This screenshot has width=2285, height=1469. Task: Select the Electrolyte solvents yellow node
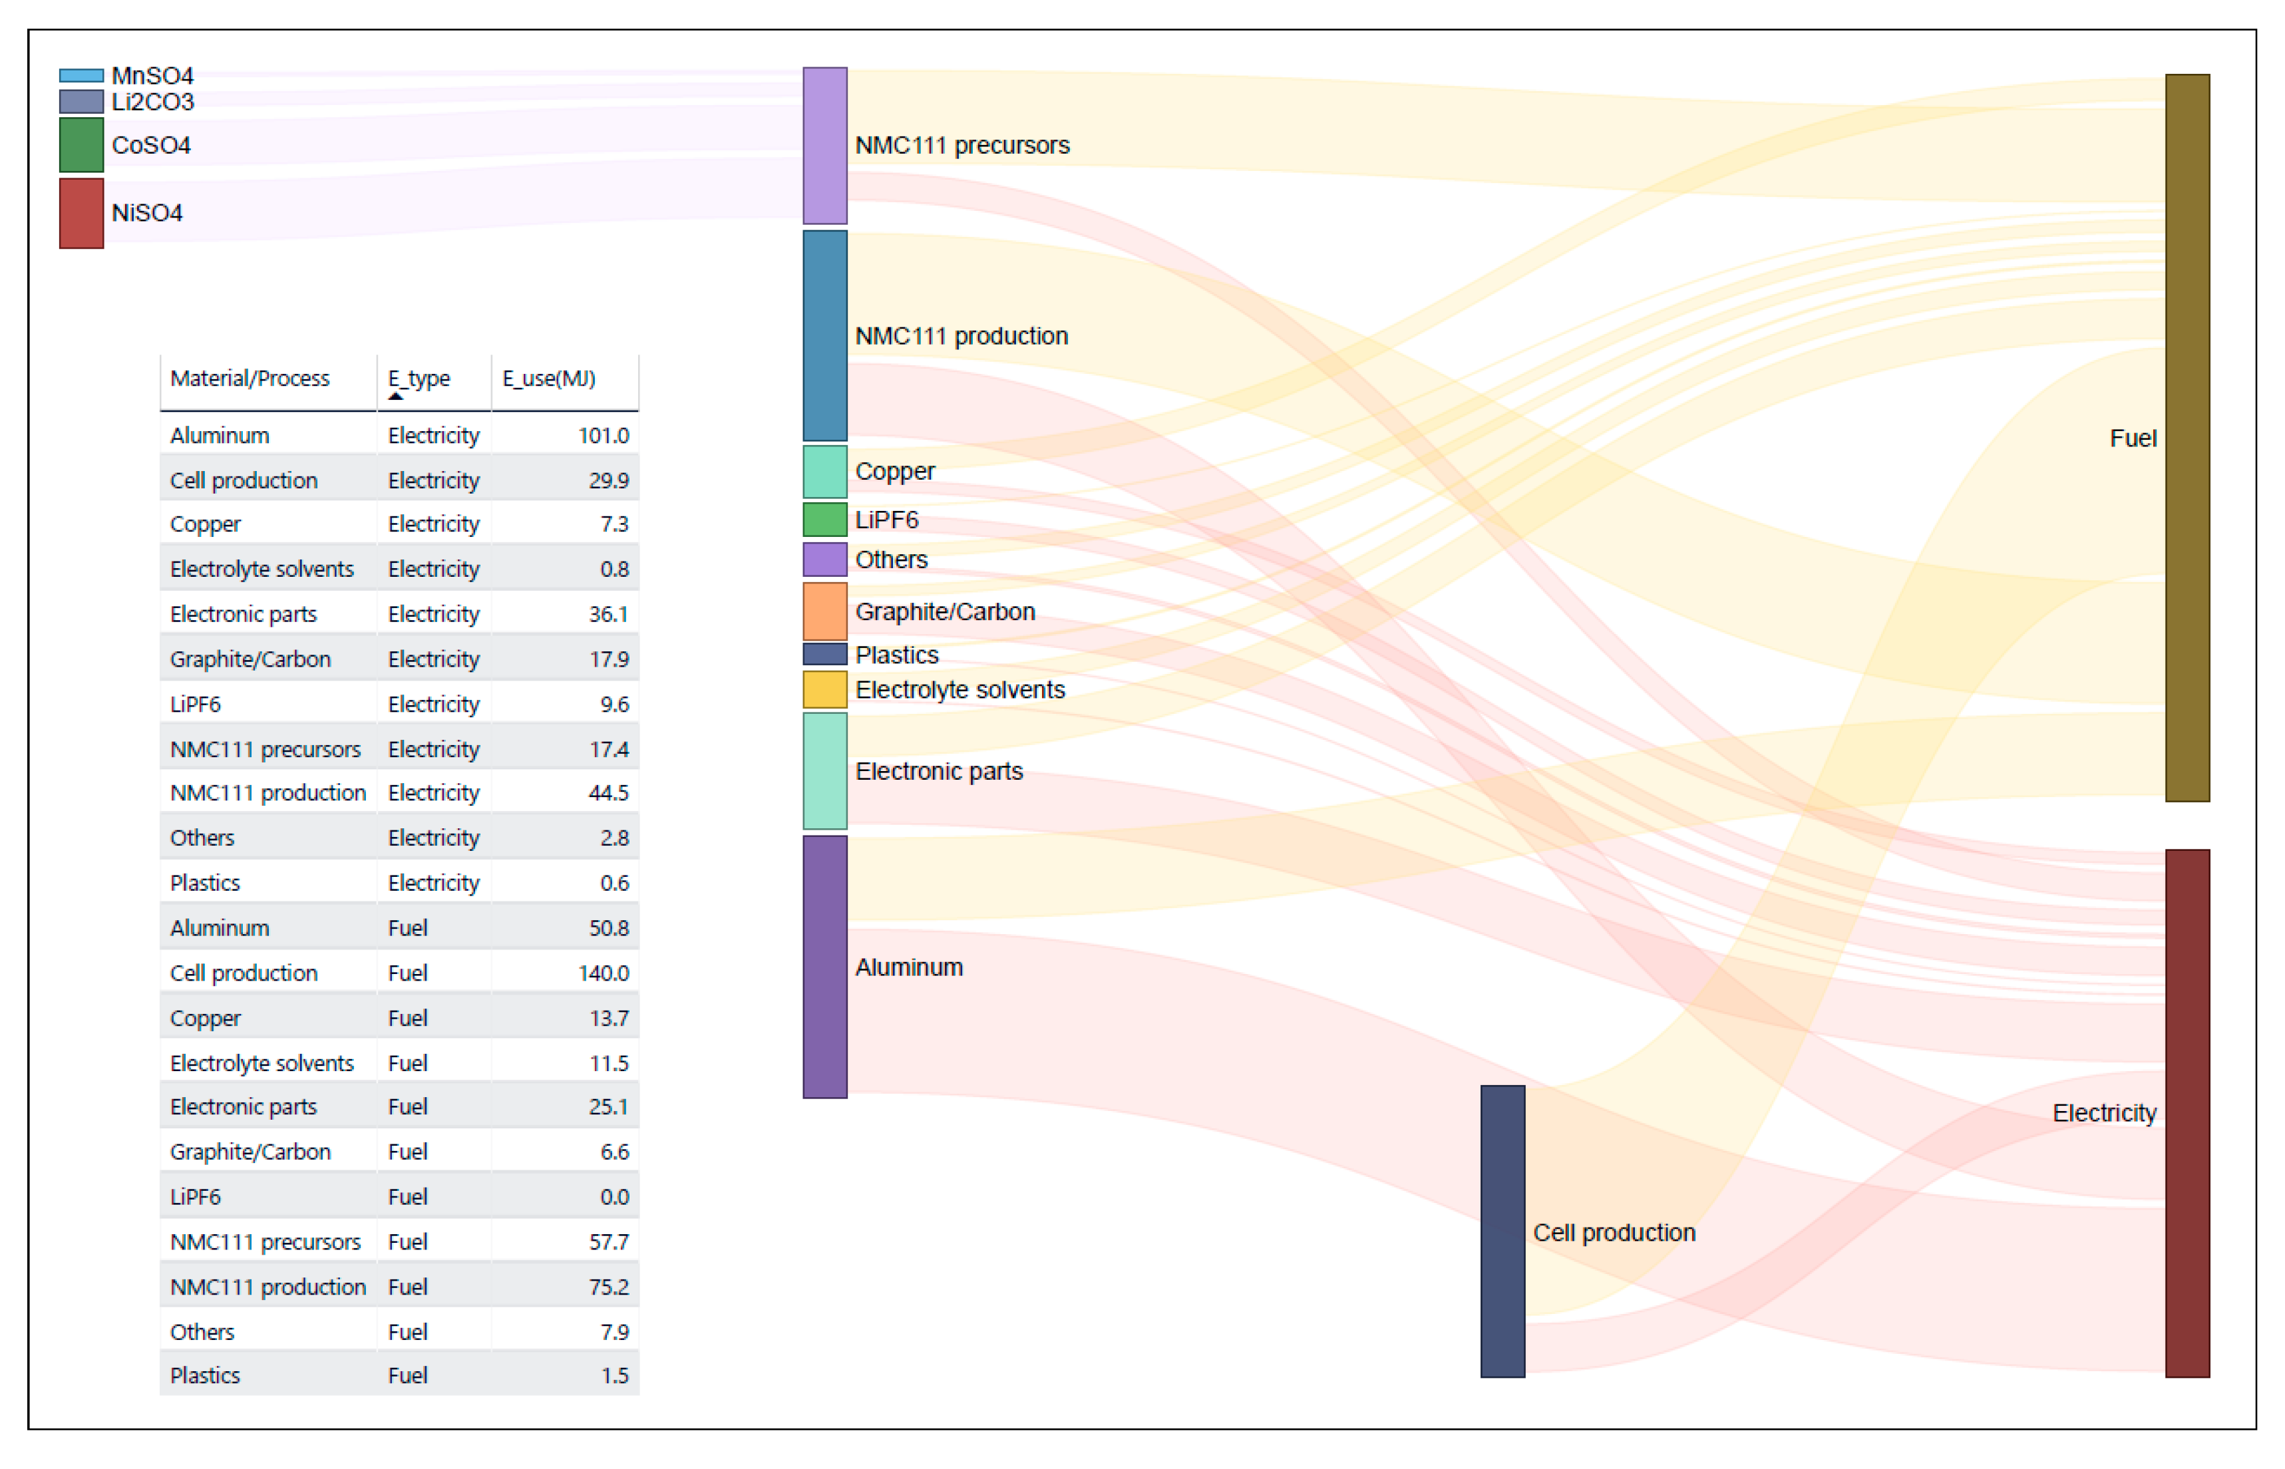(824, 690)
